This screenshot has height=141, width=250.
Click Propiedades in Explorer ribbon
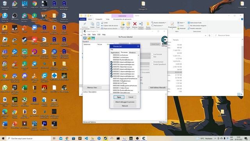pyautogui.click(x=172, y=25)
